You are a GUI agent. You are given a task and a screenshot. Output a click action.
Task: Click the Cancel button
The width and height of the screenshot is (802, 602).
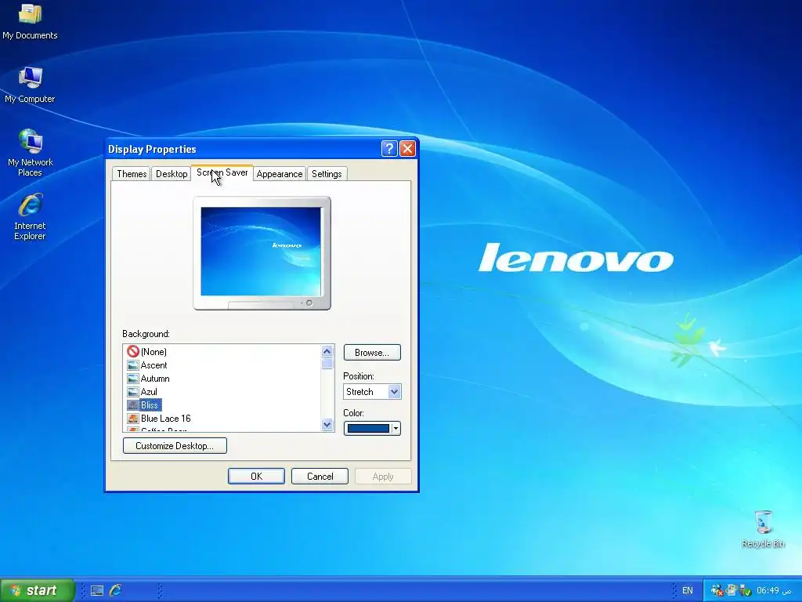tap(320, 476)
